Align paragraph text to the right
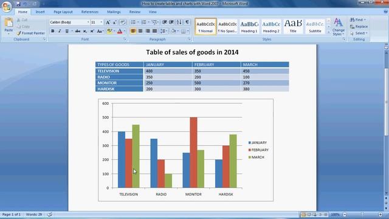389x219 pixels. click(148, 31)
